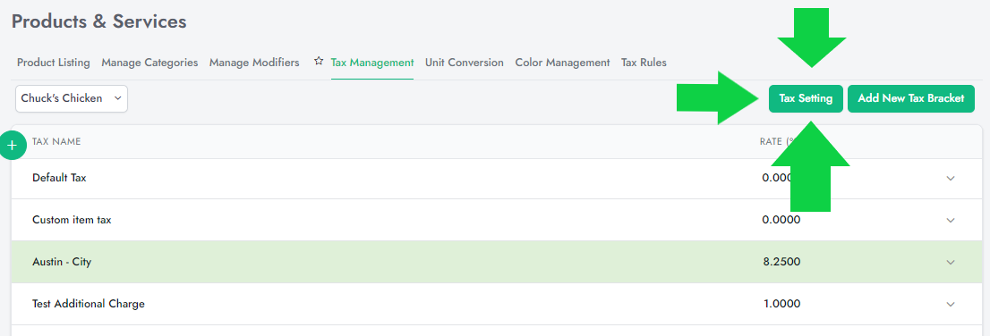Select the Default Tax name
Viewport: 990px width, 336px height.
coord(59,178)
